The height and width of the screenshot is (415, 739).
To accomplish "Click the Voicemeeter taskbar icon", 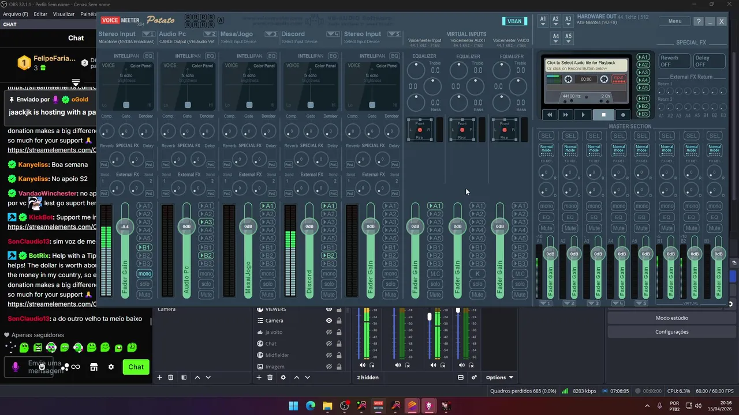I will tap(378, 406).
